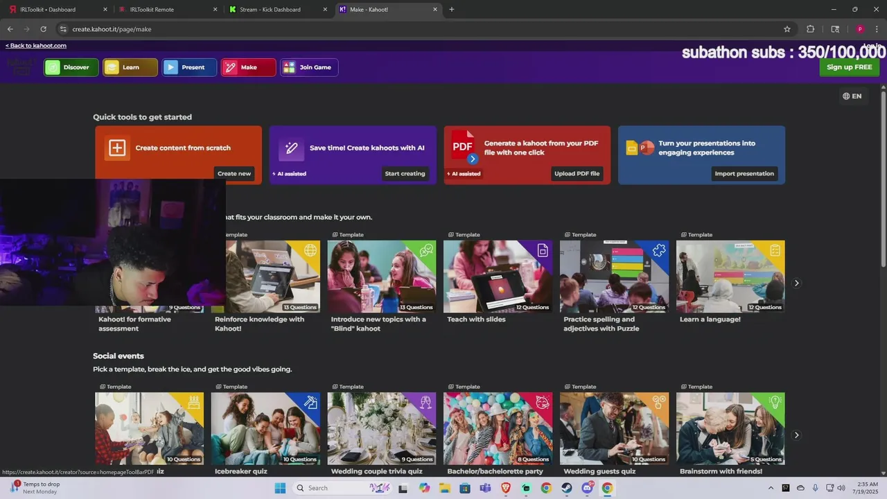Open the Introduce new topics Blind kahoot thumbnail

coord(382,277)
